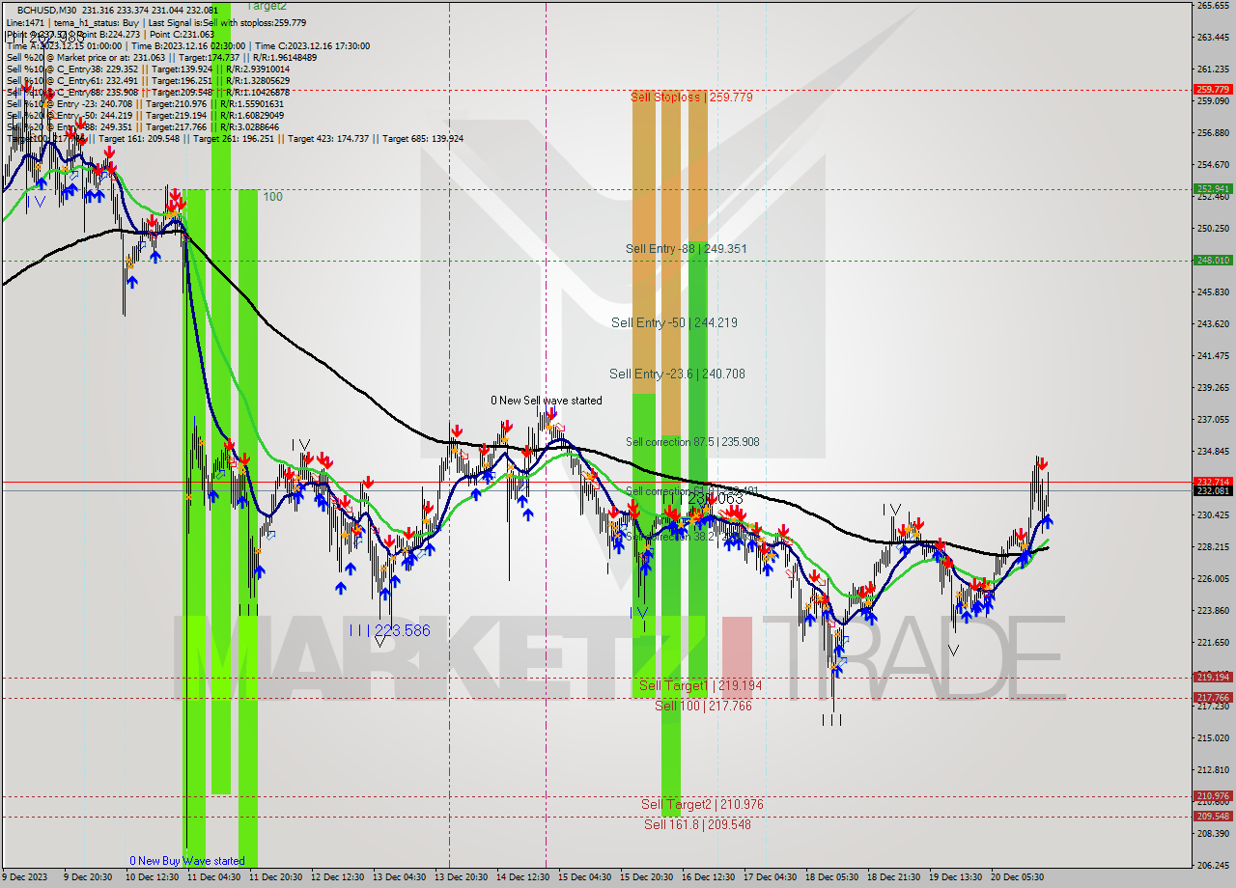1236x888 pixels.
Task: Click the 254.670 price scale value
Action: [x=1212, y=165]
